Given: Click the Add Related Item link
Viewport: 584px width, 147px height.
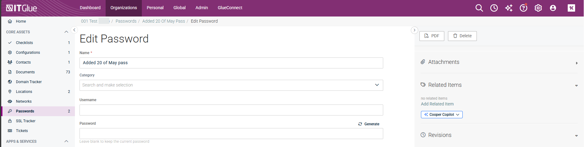Looking at the screenshot, I should click(x=437, y=104).
